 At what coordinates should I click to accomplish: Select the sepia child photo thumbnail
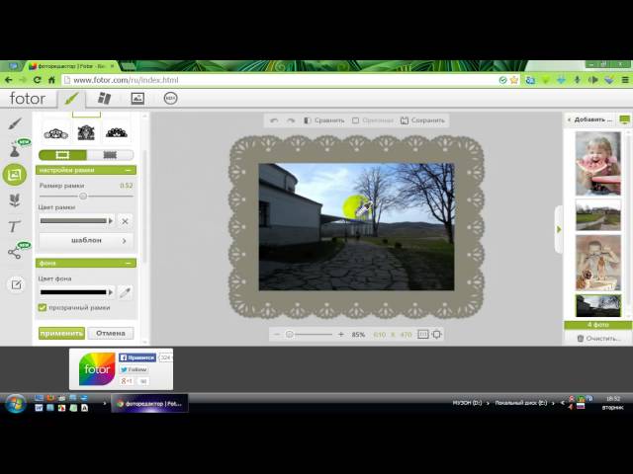coord(597,263)
